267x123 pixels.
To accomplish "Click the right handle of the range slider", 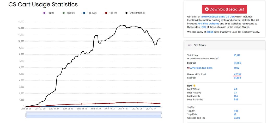I will pos(161,115).
